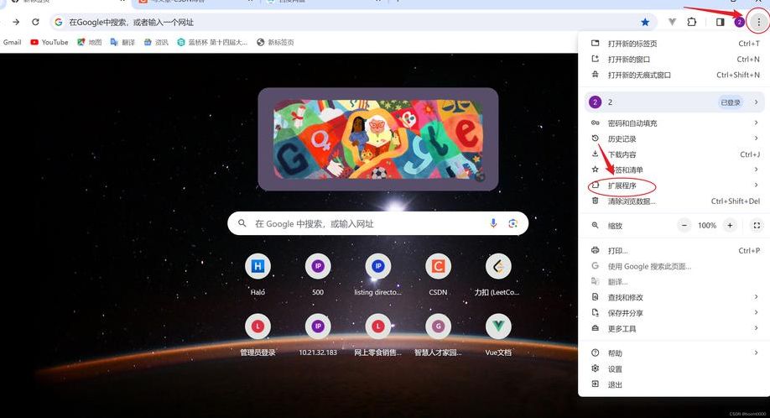Expand 查找和修改 submenu
The width and height of the screenshot is (770, 418).
[675, 297]
